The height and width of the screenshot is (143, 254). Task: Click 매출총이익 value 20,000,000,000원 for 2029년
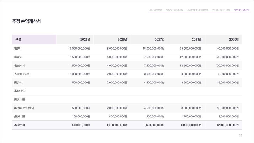[228, 66]
